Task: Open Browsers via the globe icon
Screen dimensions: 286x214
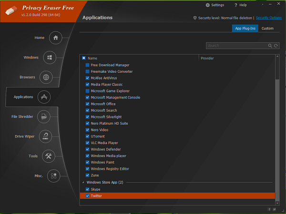Action: click(x=46, y=78)
